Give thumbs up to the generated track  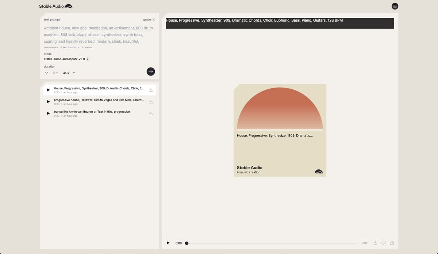(x=392, y=243)
